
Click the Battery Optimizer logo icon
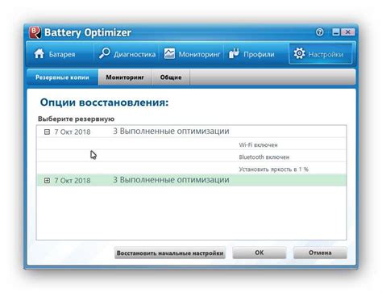coord(35,32)
